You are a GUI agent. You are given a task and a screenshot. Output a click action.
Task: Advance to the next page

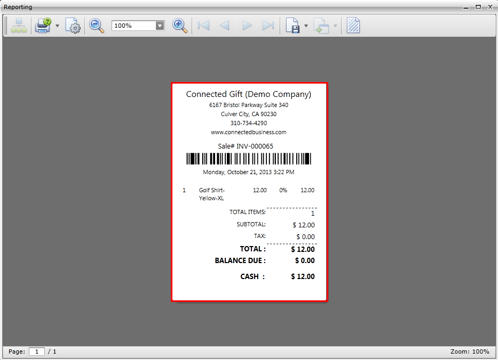(x=247, y=26)
